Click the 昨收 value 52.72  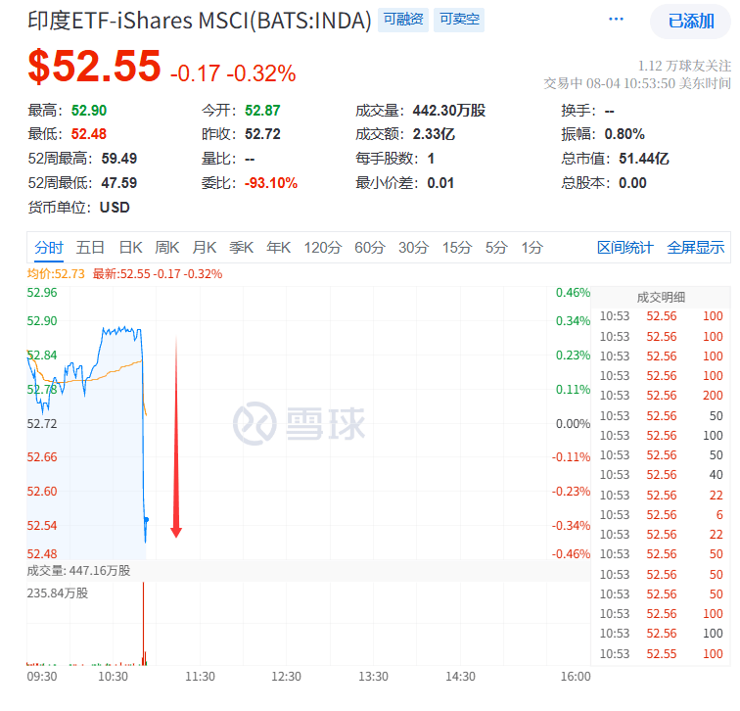tap(262, 134)
